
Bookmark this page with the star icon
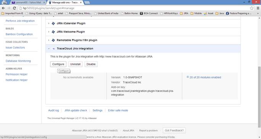252,8
